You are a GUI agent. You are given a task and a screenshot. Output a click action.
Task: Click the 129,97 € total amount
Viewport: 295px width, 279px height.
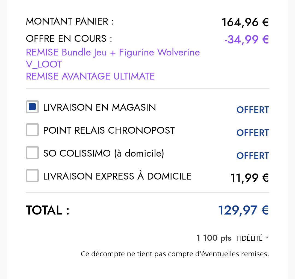click(x=243, y=210)
